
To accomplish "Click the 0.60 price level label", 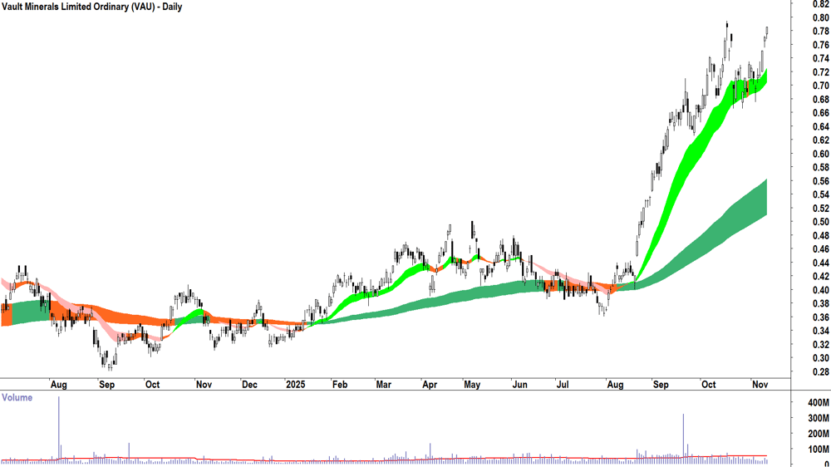I will (820, 155).
